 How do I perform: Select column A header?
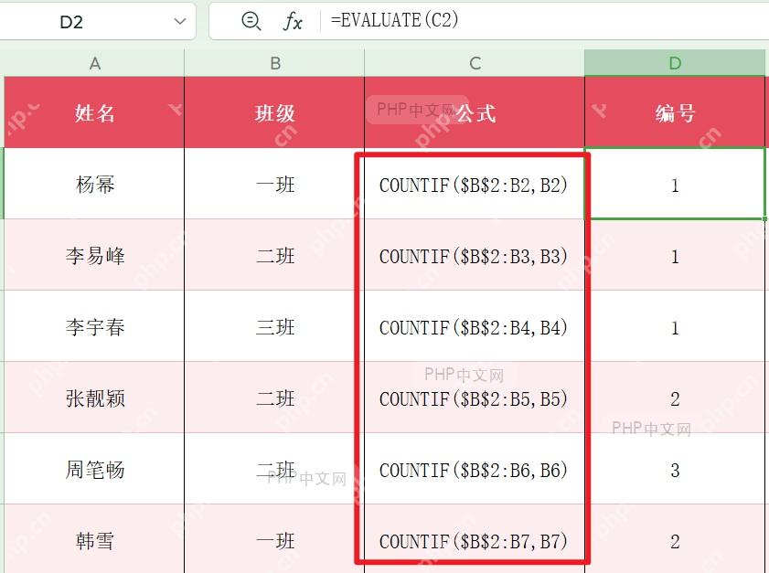(95, 63)
